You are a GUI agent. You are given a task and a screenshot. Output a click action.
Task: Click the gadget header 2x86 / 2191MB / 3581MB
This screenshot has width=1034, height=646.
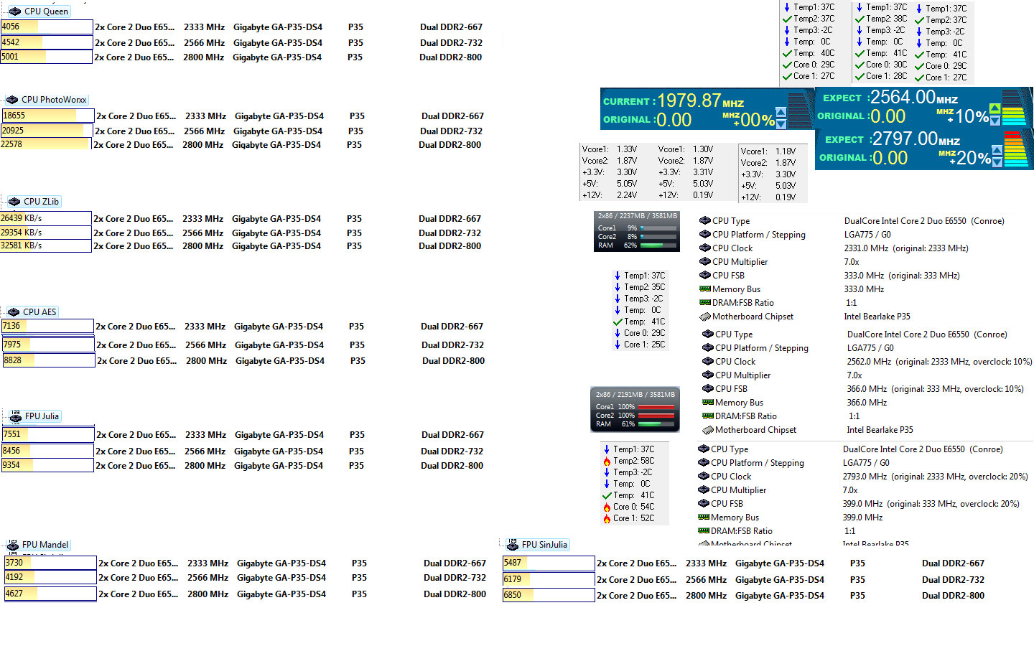[635, 395]
